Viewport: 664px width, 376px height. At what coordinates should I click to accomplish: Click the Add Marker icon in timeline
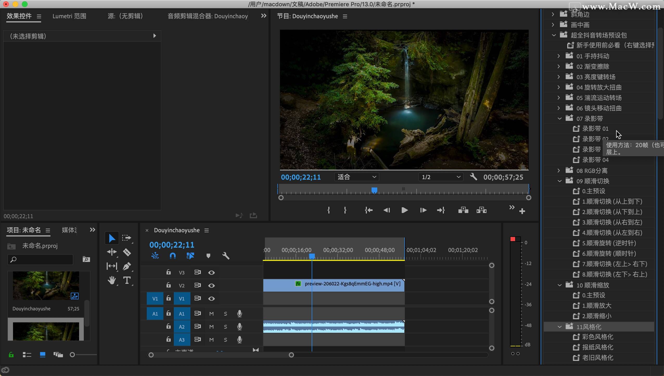pos(208,256)
